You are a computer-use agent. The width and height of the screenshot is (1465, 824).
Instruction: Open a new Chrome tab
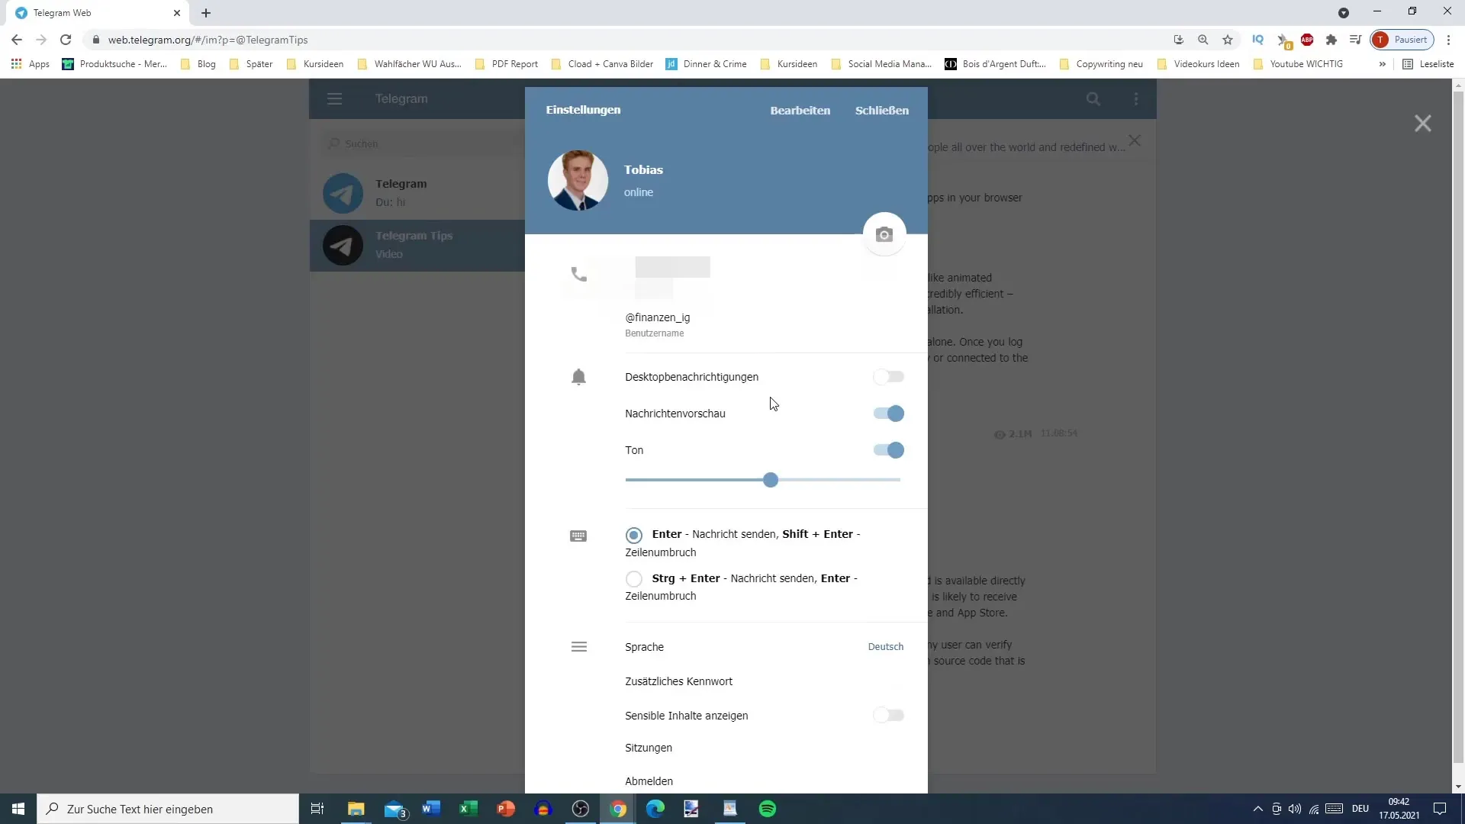click(206, 13)
